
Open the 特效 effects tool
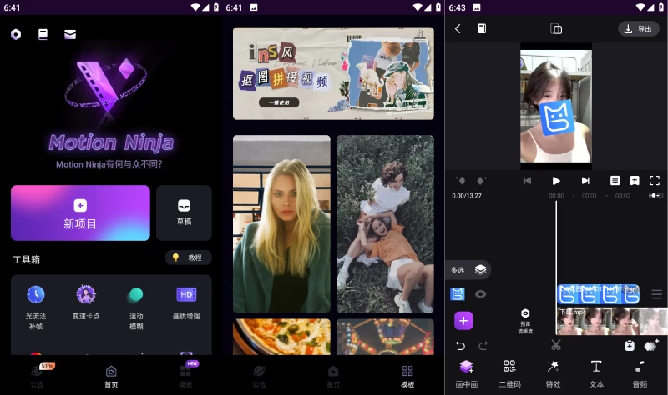(x=553, y=373)
